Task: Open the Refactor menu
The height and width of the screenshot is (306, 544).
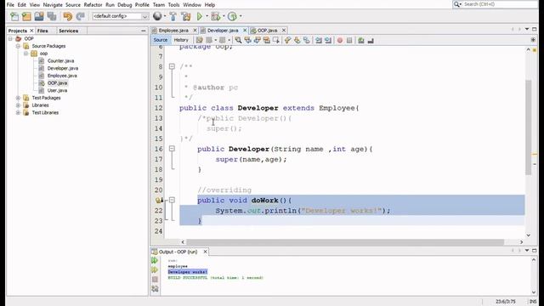Action: [x=93, y=5]
